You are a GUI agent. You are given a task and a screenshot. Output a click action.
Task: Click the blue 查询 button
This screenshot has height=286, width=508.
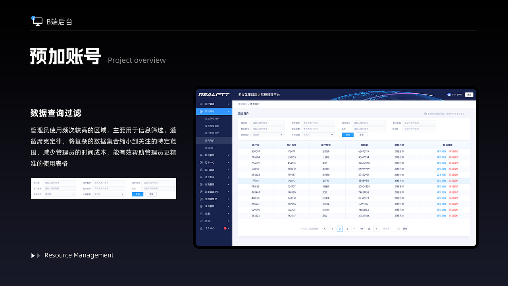click(x=348, y=135)
